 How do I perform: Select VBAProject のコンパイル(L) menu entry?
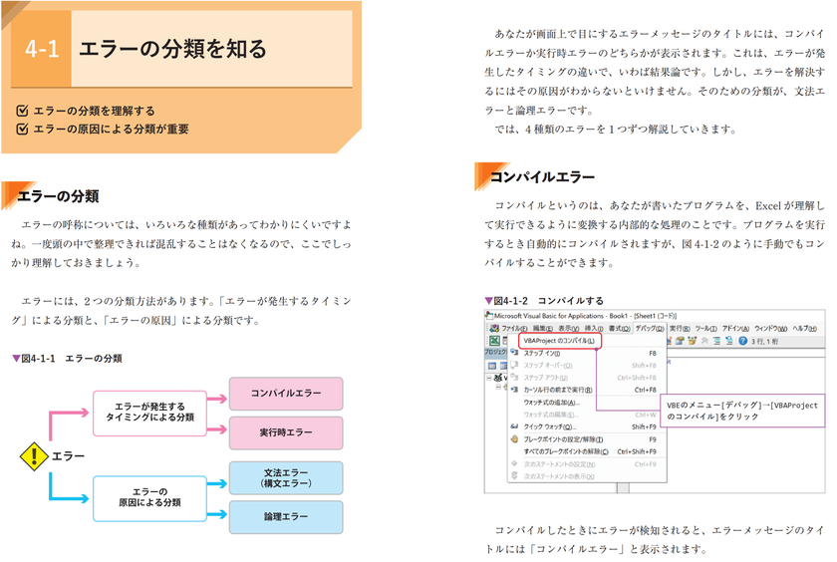(559, 341)
